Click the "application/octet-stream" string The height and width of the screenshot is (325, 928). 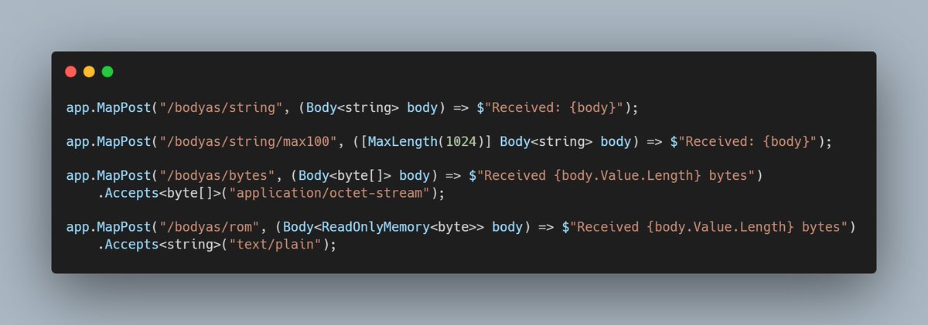coord(334,193)
